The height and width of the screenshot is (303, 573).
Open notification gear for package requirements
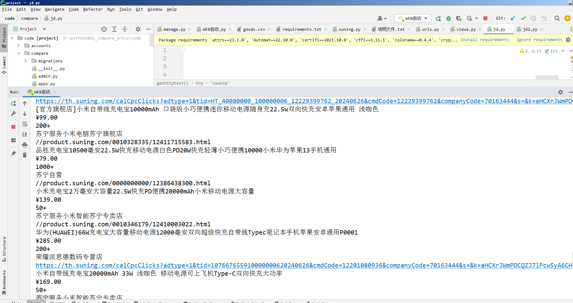click(x=568, y=40)
